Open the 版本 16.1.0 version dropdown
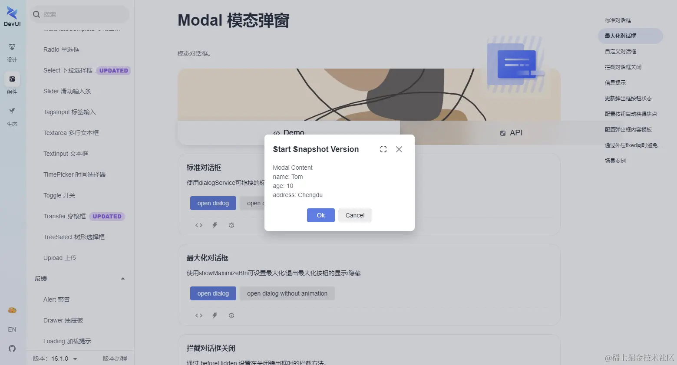 pyautogui.click(x=55, y=358)
